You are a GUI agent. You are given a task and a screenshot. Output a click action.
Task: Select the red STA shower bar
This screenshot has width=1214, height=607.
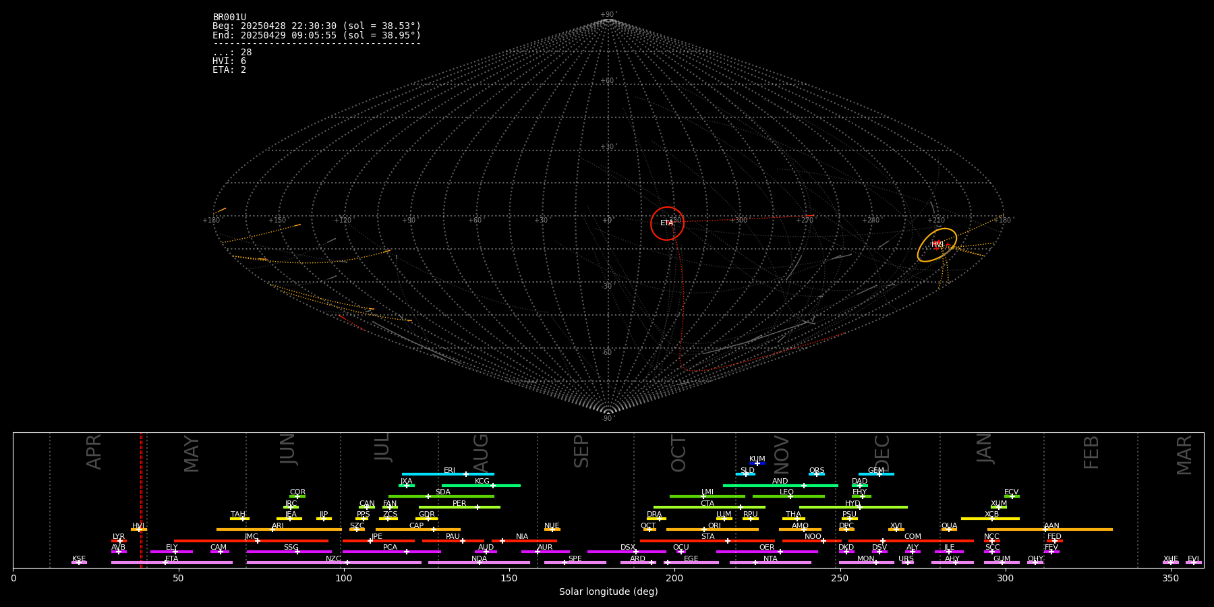point(707,541)
